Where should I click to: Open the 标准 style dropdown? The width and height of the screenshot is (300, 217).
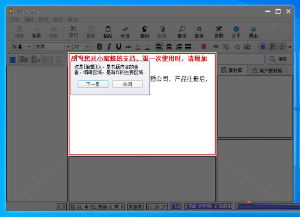pyautogui.click(x=29, y=47)
